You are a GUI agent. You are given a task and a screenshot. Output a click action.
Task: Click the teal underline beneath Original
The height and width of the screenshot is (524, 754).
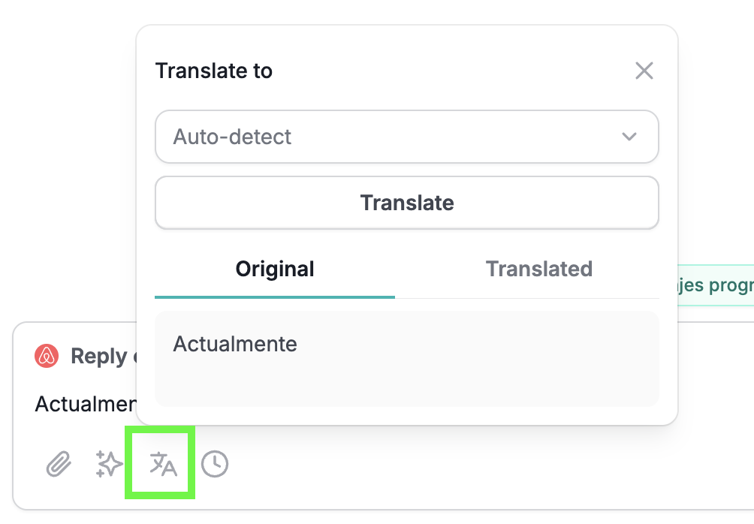point(275,297)
